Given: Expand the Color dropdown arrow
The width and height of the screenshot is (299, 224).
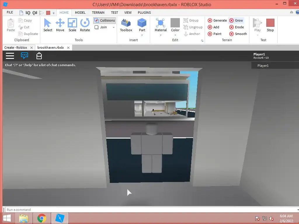Looking at the screenshot, I should 175,35.
